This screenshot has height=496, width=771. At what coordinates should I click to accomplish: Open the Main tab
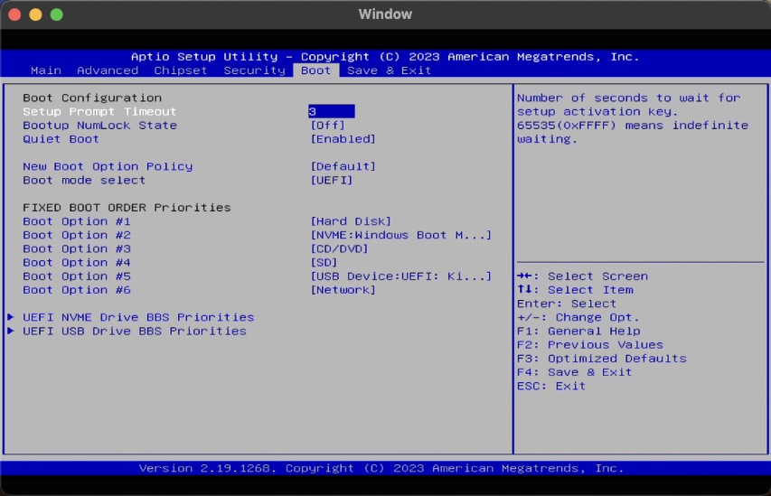tap(46, 70)
